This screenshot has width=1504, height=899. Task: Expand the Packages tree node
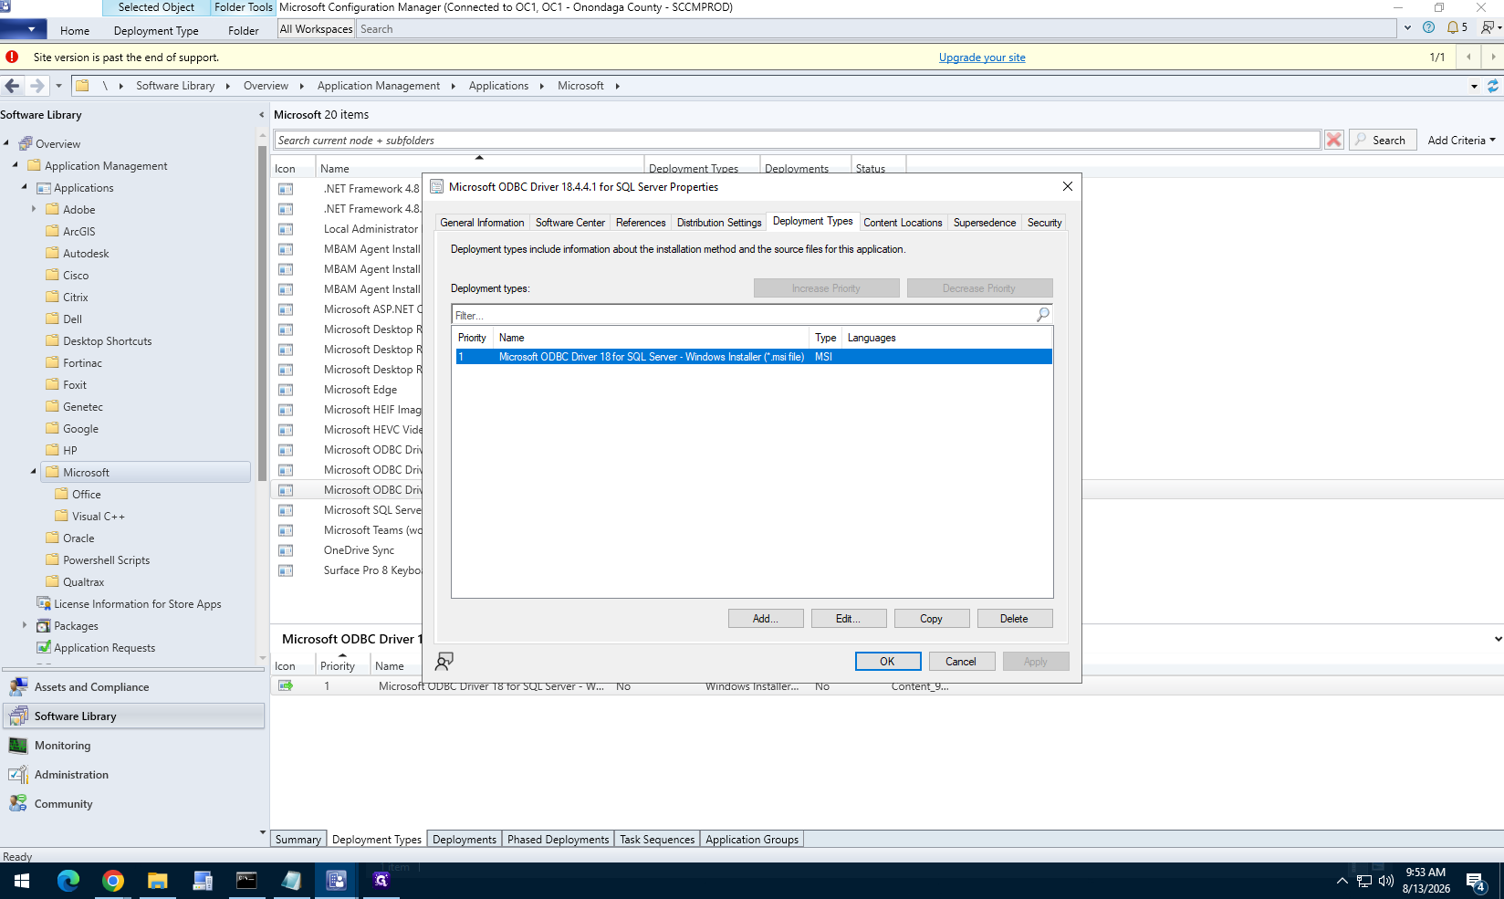[x=25, y=625]
